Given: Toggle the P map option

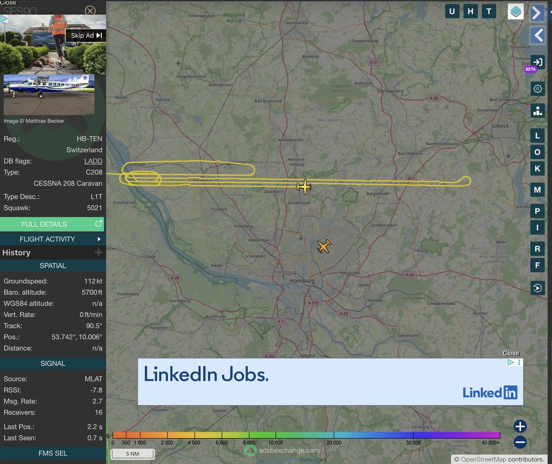Looking at the screenshot, I should [x=537, y=211].
